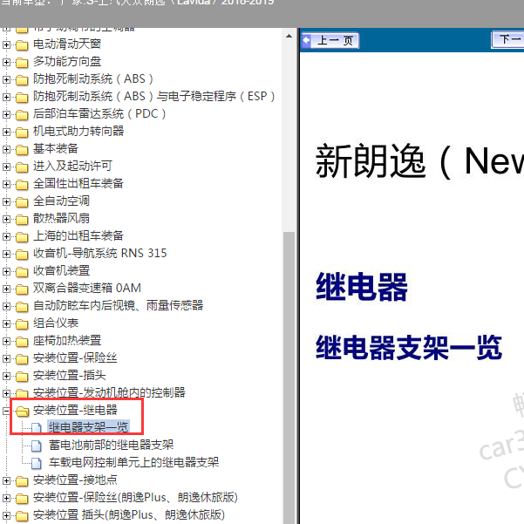This screenshot has width=524, height=524.
Task: Select 自动防眩车内后视镜、雨量传感器 entry
Action: [x=118, y=306]
